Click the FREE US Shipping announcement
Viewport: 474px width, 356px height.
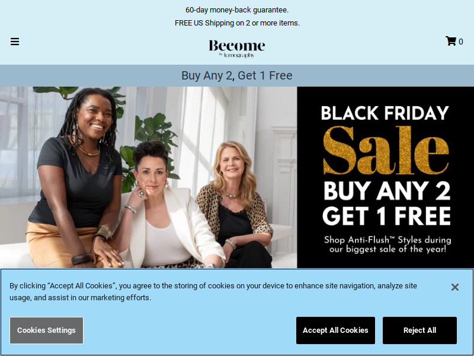click(237, 23)
